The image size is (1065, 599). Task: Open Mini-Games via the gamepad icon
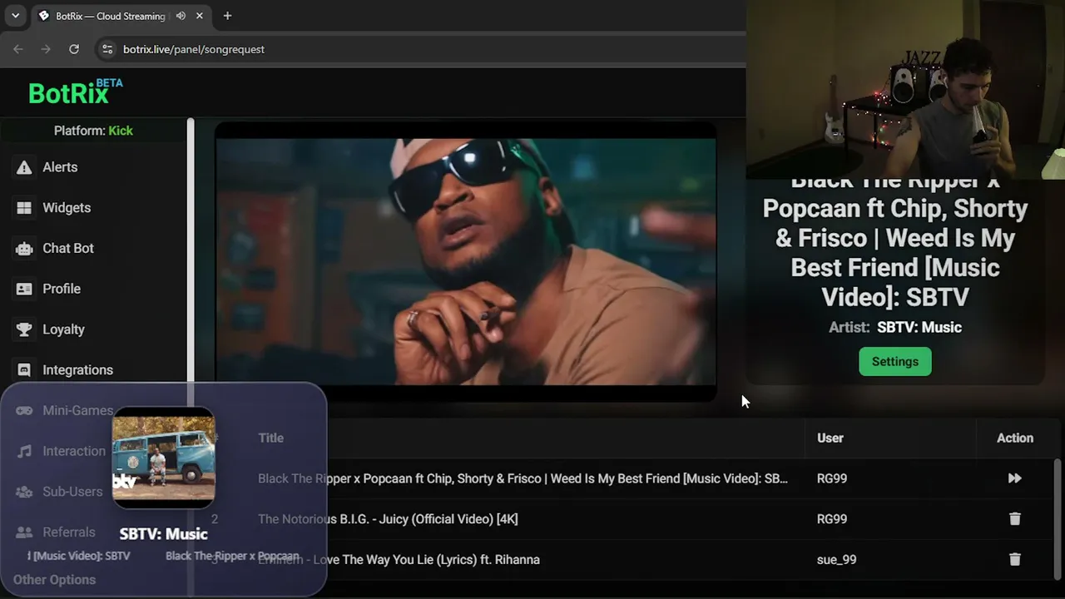(x=24, y=411)
